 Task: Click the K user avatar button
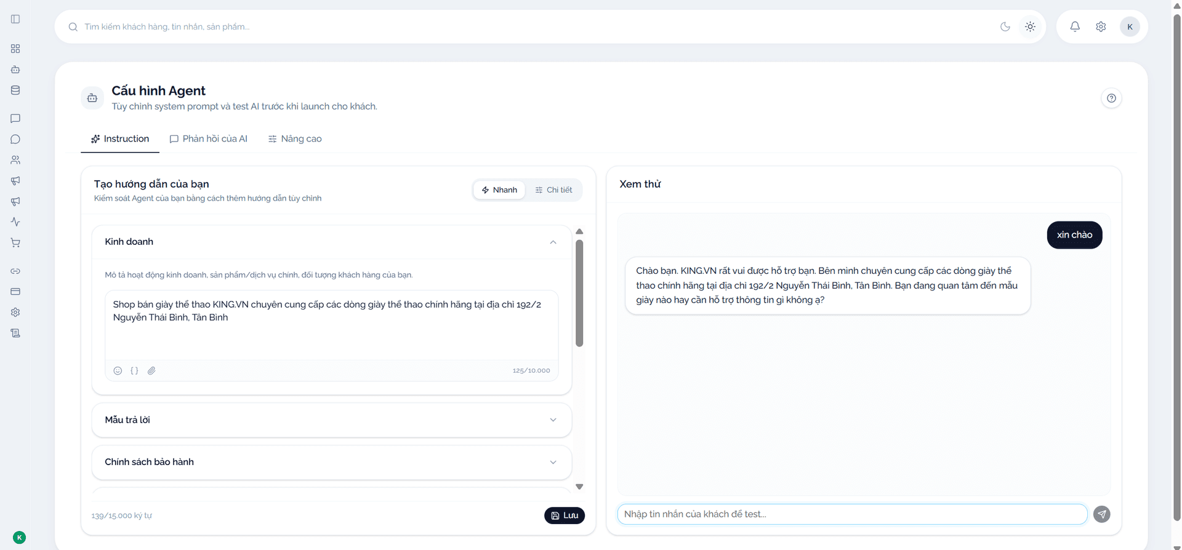pos(1130,26)
